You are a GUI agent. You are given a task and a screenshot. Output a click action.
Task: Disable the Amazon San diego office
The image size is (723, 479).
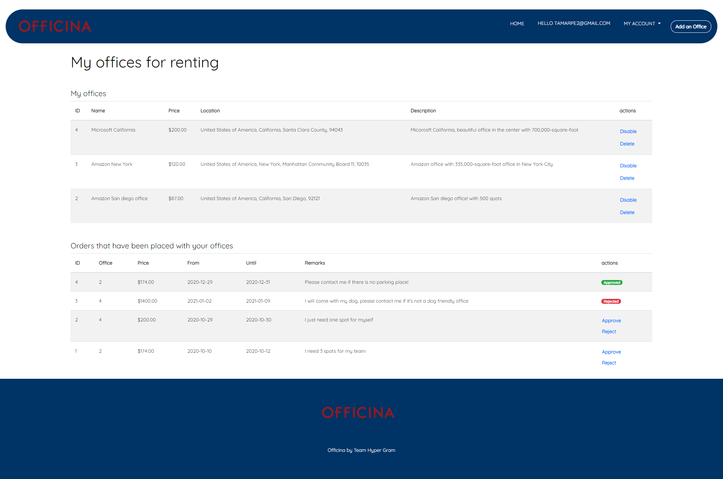(628, 200)
